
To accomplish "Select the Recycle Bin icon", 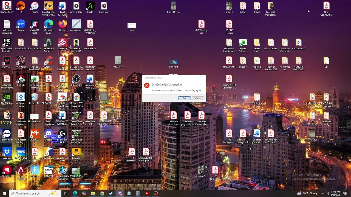I will pyautogui.click(x=35, y=99).
